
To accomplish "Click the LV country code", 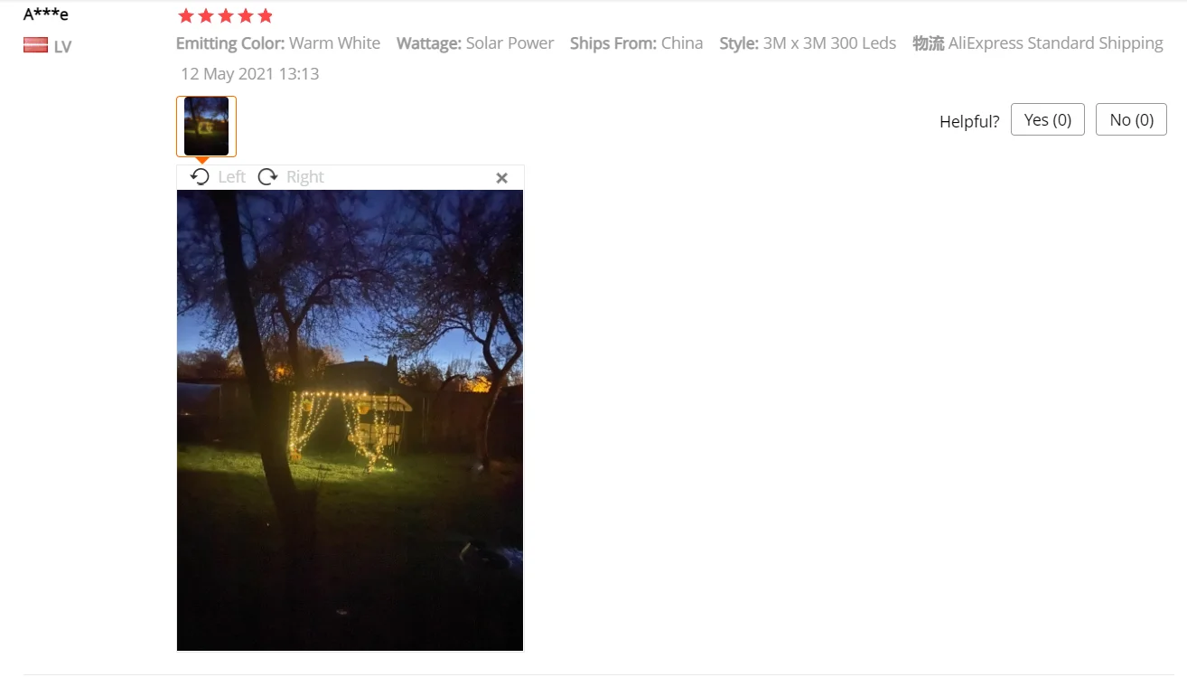I will click(x=62, y=46).
